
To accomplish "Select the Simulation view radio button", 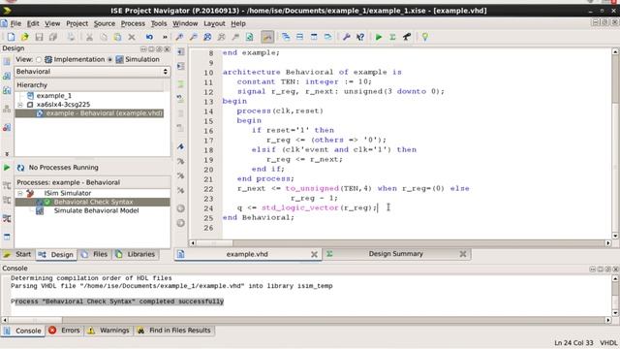I will [x=109, y=60].
